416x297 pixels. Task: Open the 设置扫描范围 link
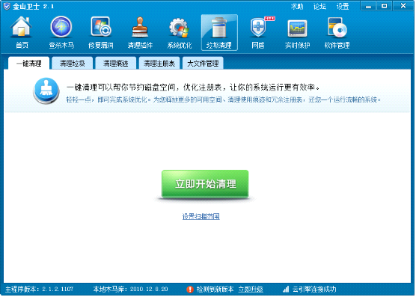coord(201,216)
